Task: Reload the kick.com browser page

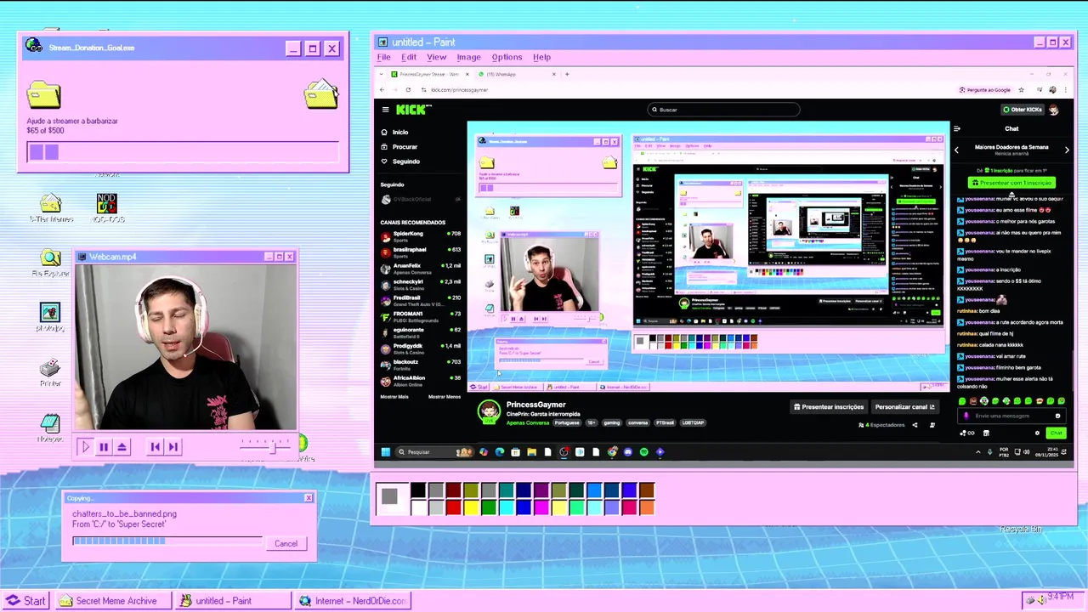Action: click(x=409, y=89)
